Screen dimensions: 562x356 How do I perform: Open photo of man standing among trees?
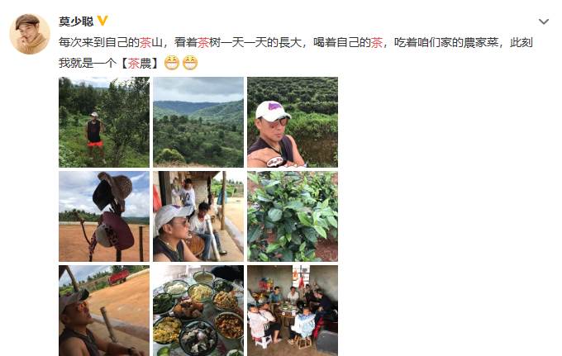[104, 122]
